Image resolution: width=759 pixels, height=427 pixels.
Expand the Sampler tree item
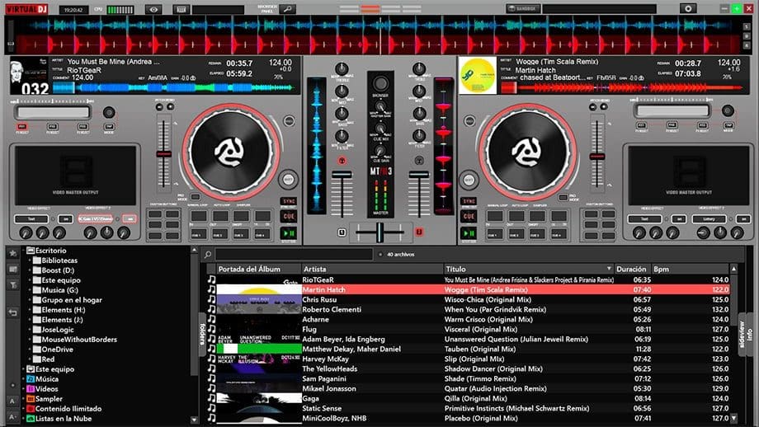coord(23,399)
